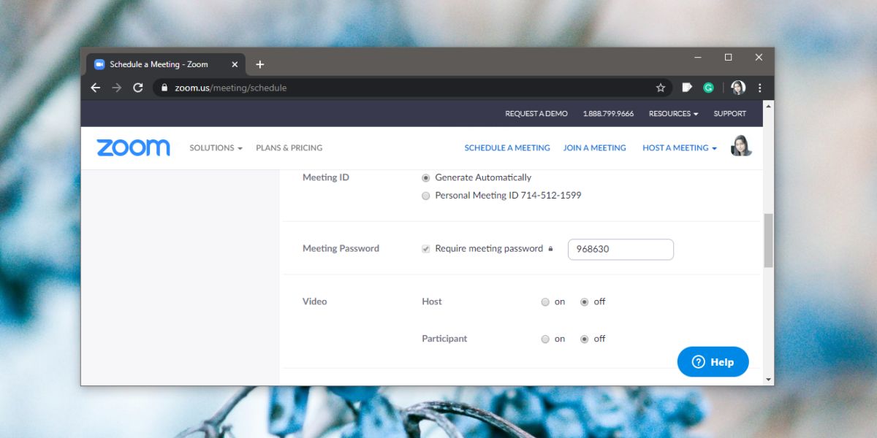Open the tag-shaped extension icon in Chrome's toolbar
This screenshot has width=877, height=438.
pyautogui.click(x=687, y=88)
